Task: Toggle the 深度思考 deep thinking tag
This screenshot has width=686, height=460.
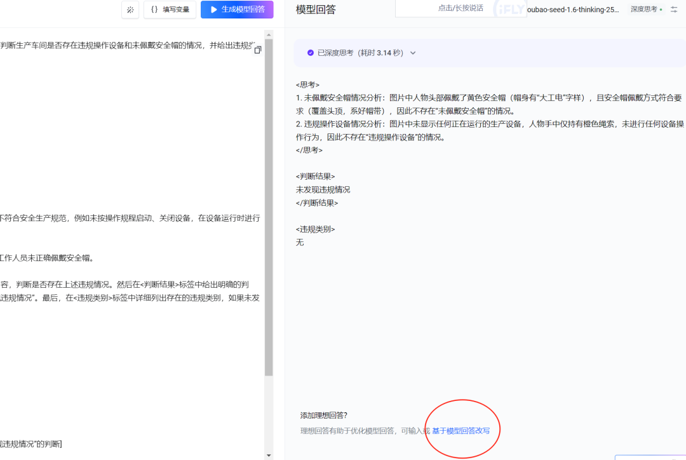Action: 646,9
